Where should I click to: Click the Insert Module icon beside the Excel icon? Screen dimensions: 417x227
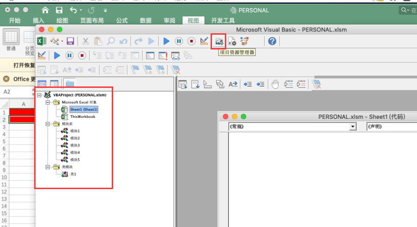click(54, 41)
